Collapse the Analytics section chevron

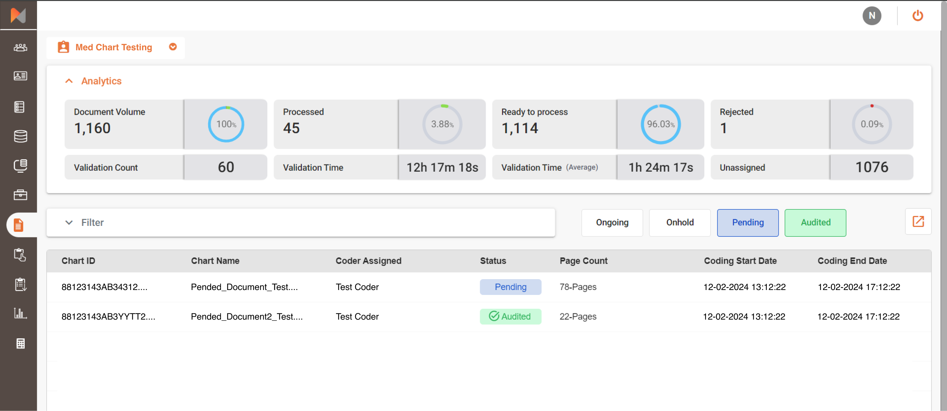point(69,81)
